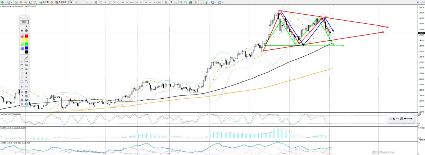Click the zoom out magnifier icon in toolbar
Screen dimensions: 425x155
[x=185, y=2]
